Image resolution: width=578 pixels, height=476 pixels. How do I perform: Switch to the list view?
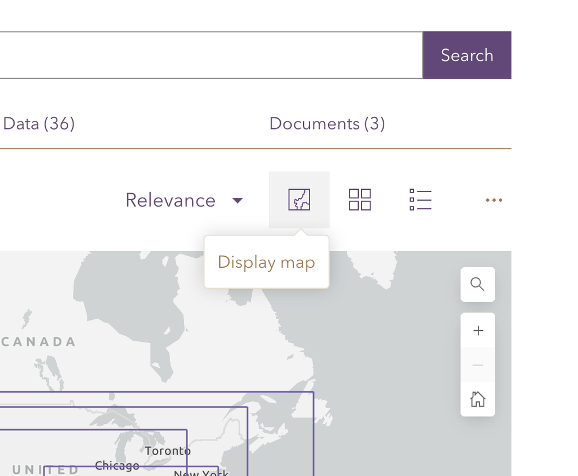click(x=420, y=200)
